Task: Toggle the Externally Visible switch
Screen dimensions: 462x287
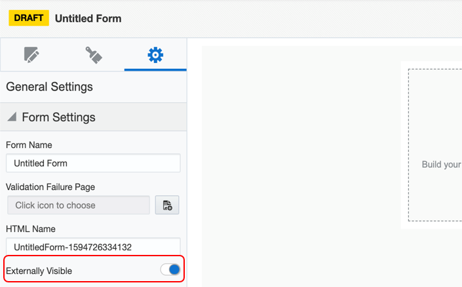Action: 170,270
